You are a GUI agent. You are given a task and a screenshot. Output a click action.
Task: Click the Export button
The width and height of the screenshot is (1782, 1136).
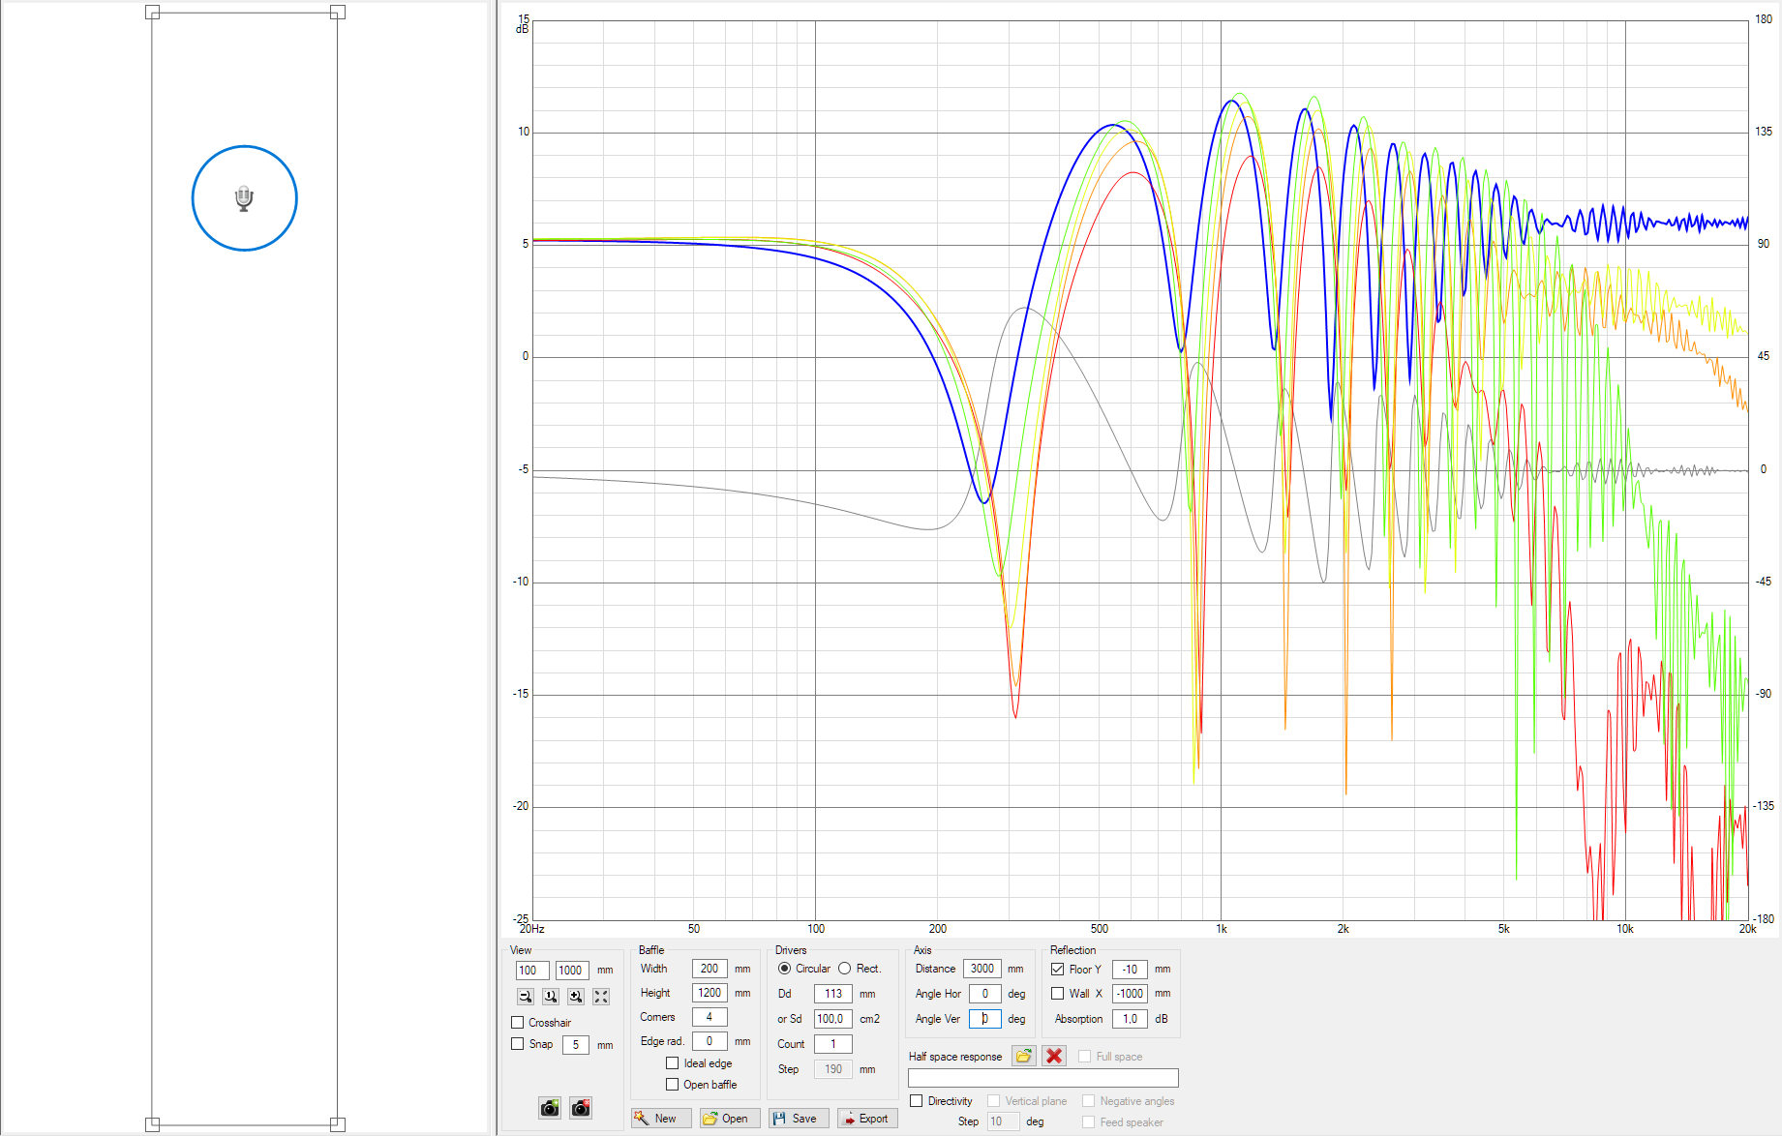[x=865, y=1119]
